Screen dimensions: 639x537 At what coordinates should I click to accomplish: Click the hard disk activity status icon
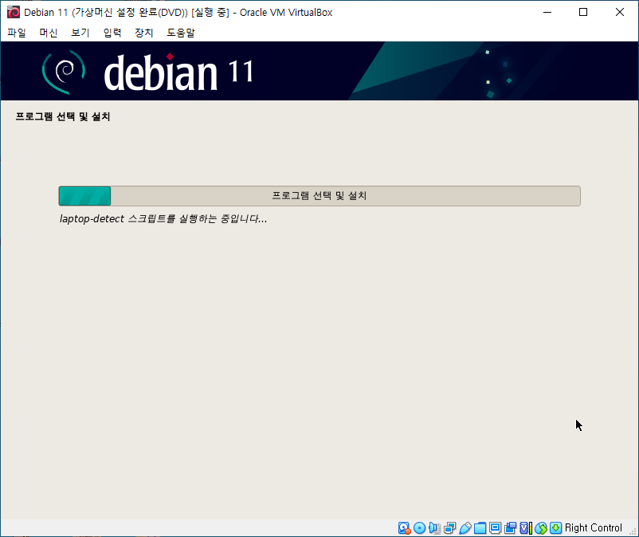[404, 528]
